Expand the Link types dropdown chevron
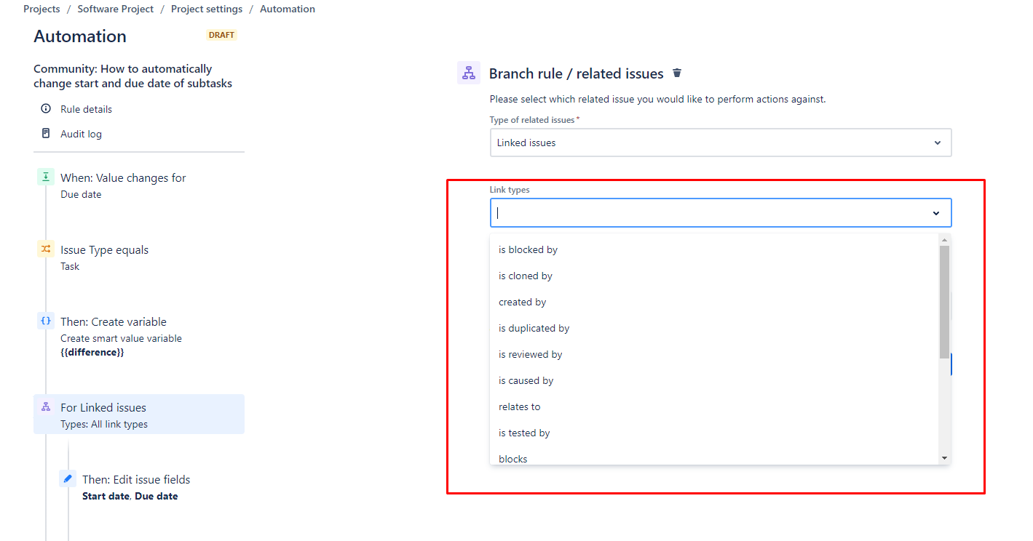 pos(936,212)
